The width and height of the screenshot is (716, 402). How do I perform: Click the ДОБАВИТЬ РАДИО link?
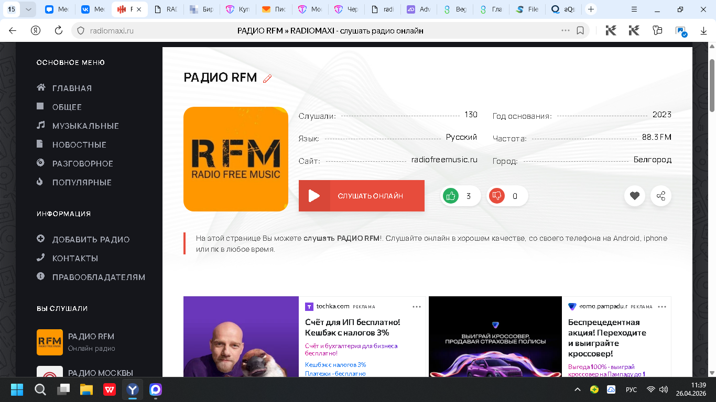91,240
